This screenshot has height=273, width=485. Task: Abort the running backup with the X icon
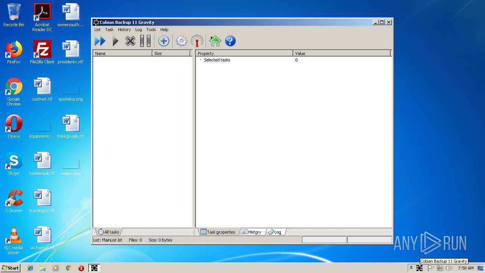point(130,41)
